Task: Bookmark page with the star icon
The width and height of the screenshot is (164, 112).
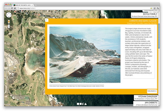Action: pyautogui.click(x=151, y=8)
